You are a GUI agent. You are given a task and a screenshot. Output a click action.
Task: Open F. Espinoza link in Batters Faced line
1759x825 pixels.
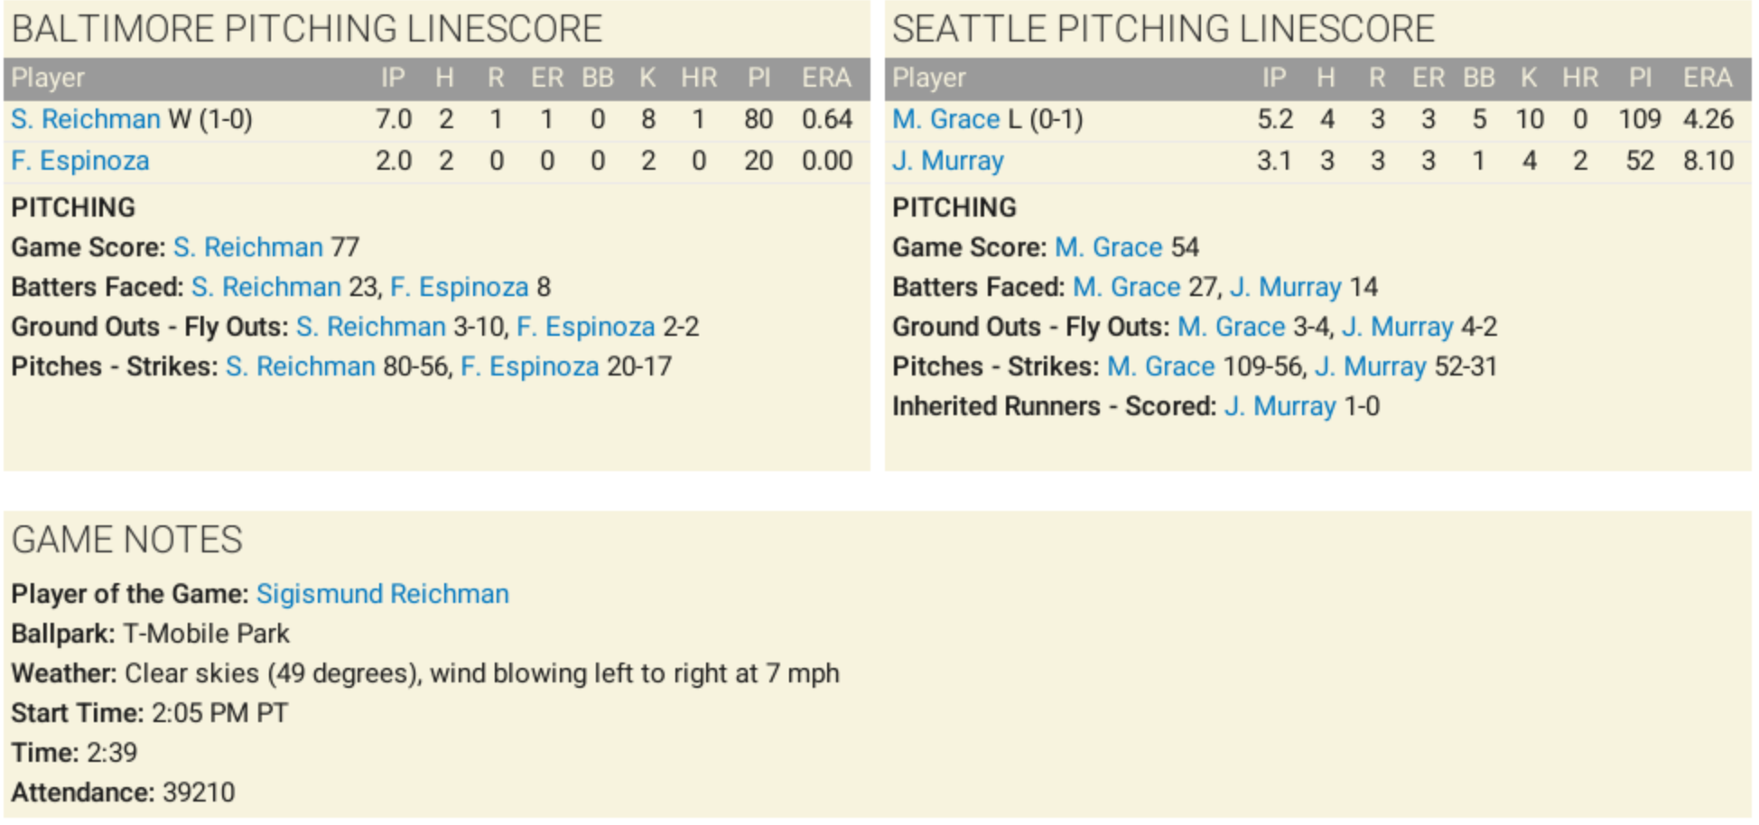tap(459, 287)
